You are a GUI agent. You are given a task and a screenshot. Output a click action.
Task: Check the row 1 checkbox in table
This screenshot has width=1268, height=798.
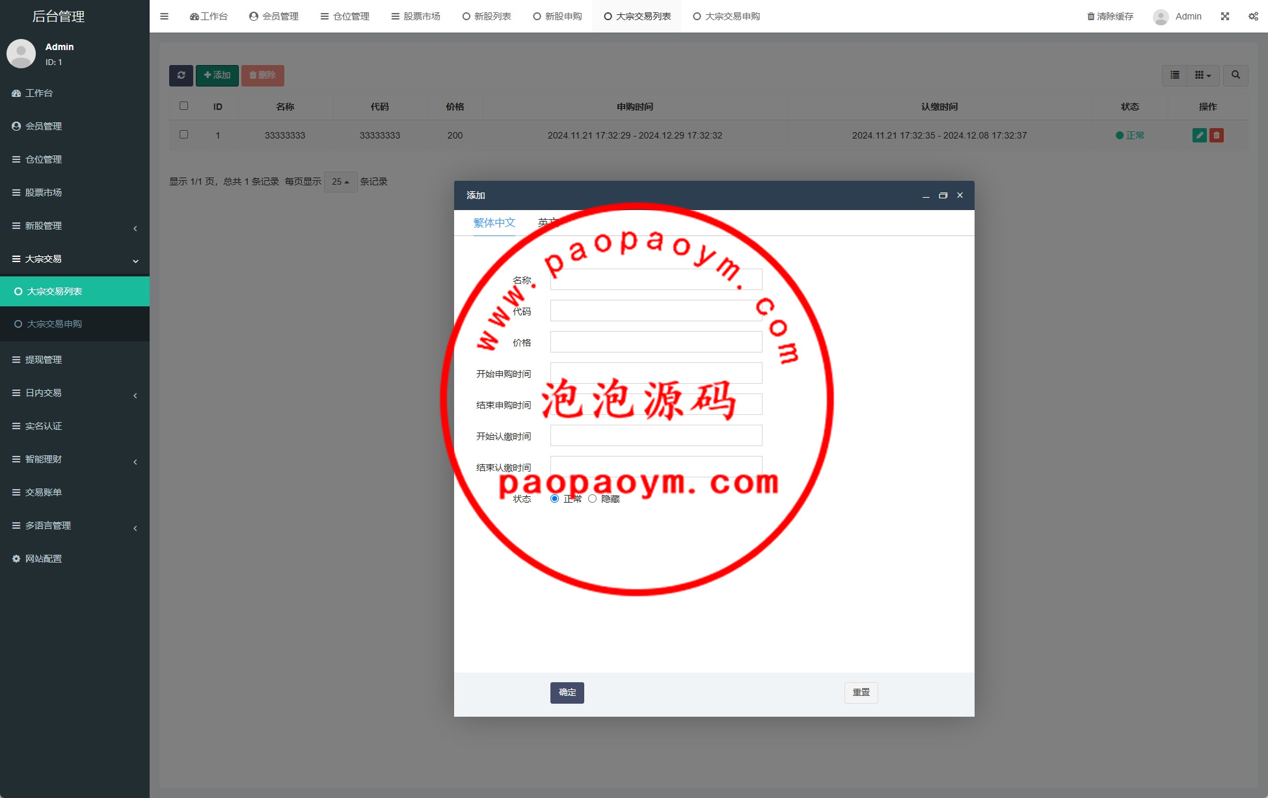coord(183,135)
